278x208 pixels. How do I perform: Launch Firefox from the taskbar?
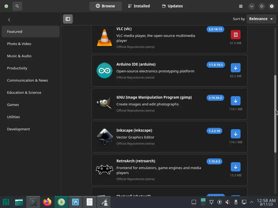pyautogui.click(x=47, y=202)
